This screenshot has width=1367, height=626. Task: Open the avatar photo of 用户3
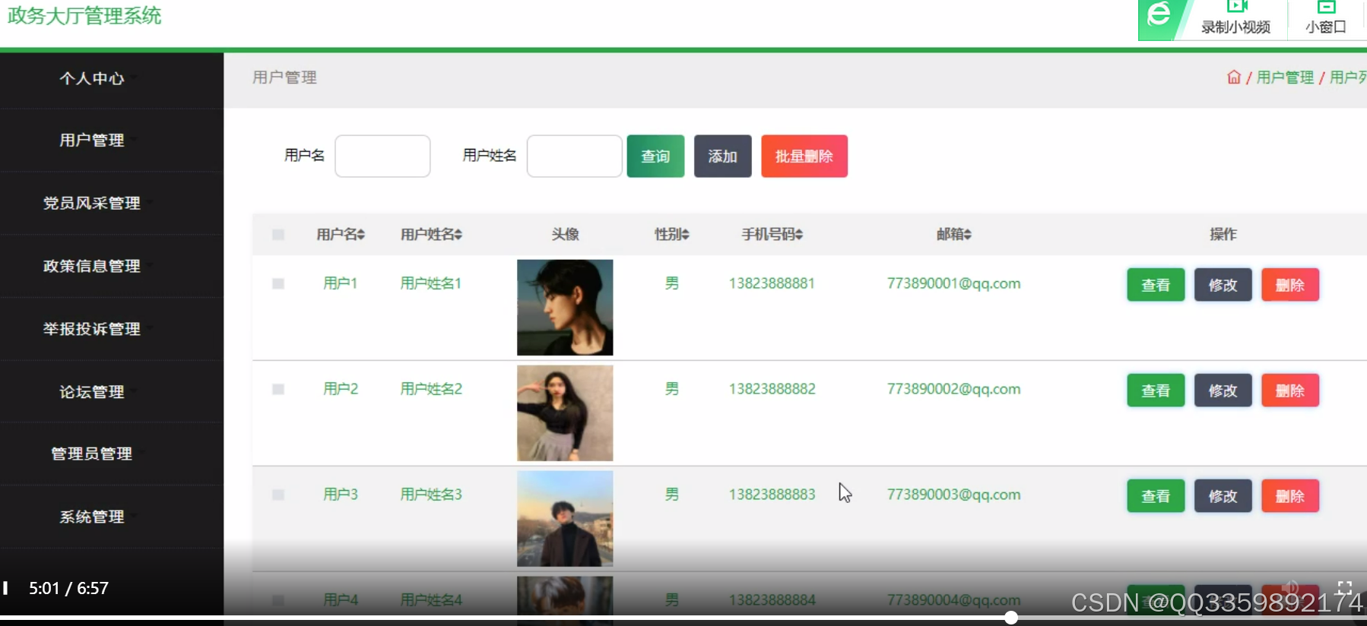[x=565, y=519]
